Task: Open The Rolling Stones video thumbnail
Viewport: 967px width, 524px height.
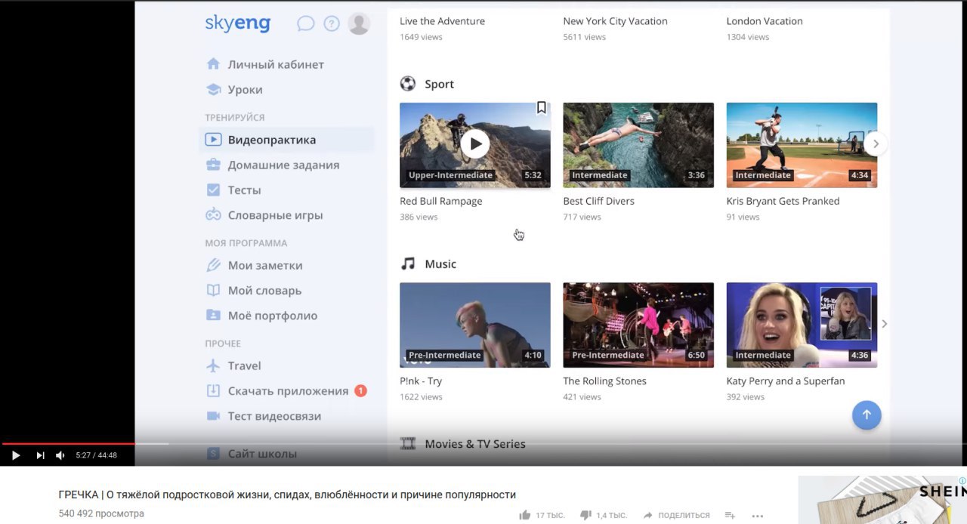Action: pyautogui.click(x=638, y=325)
